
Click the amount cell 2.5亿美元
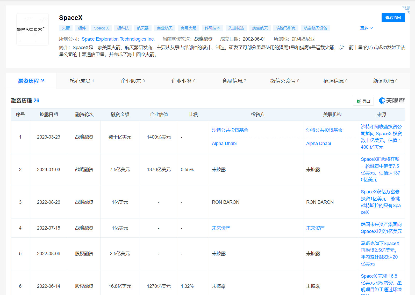(x=120, y=254)
